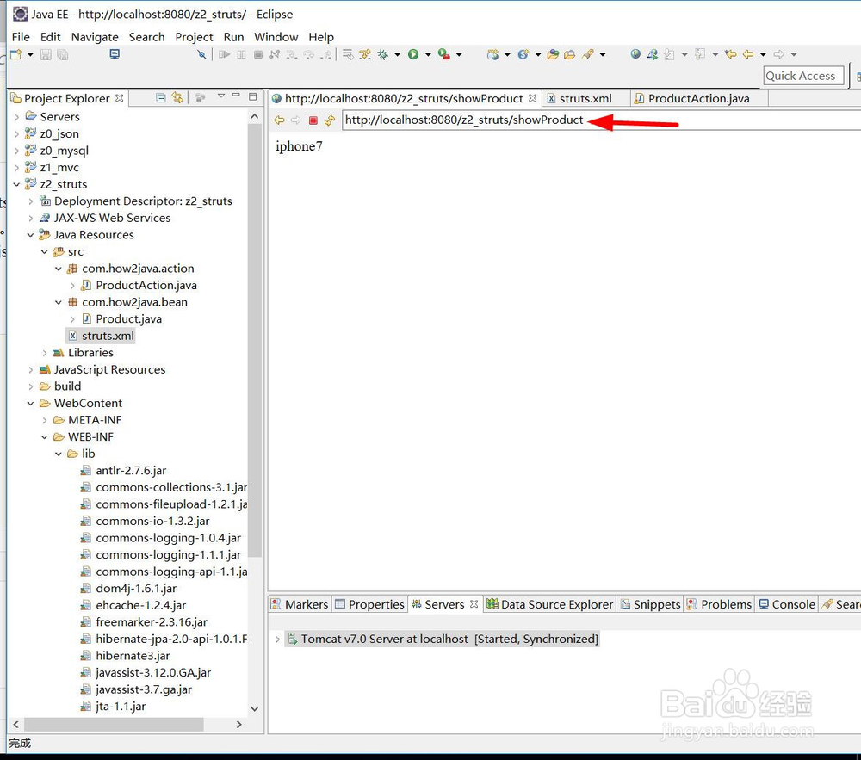Click the Disconnect debug icon

275,54
